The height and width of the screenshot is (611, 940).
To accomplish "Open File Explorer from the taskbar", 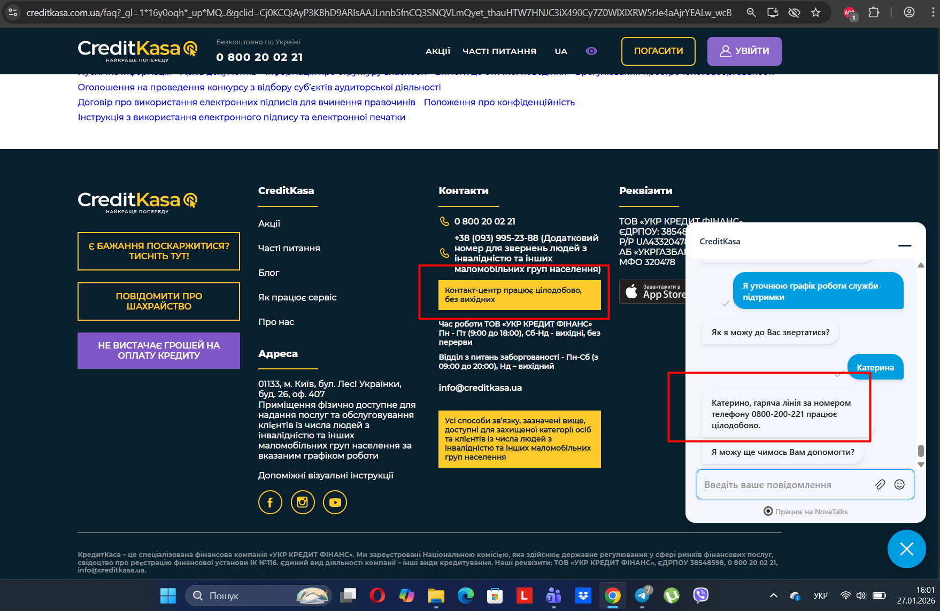I will coord(436,595).
